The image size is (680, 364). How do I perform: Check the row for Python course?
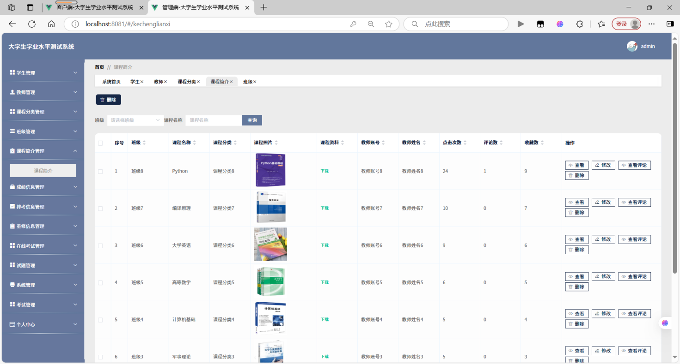[100, 171]
